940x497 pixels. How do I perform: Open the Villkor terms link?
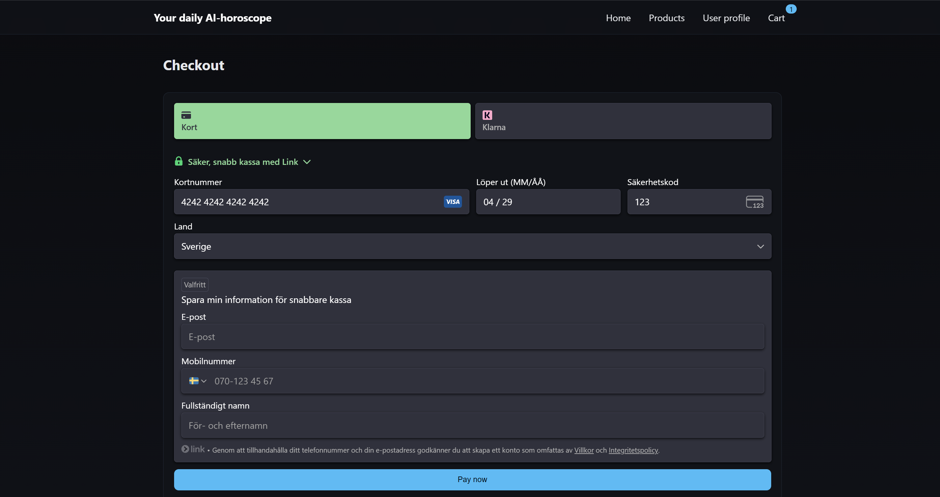coord(584,450)
